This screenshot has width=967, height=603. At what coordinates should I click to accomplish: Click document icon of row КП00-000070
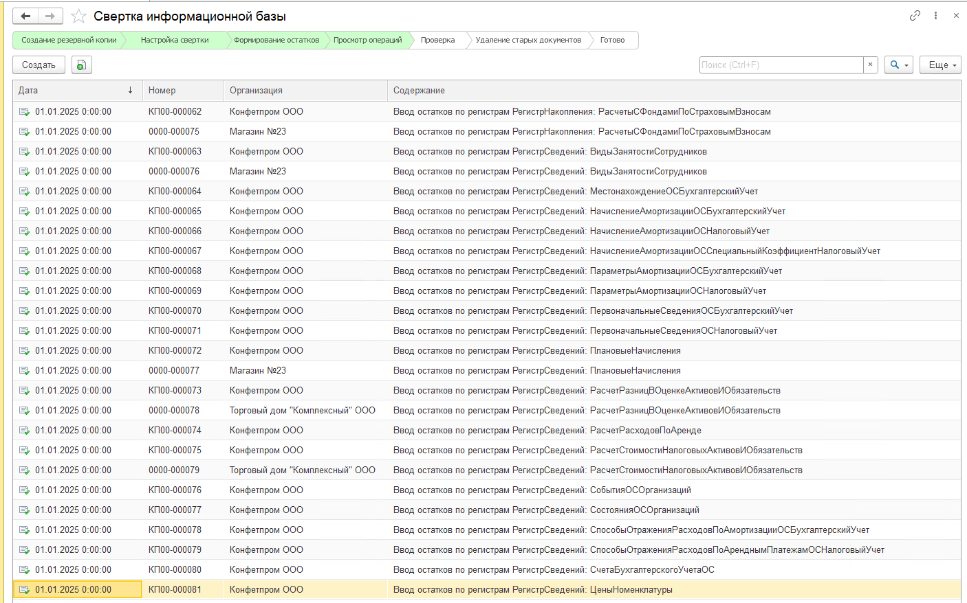[x=24, y=311]
